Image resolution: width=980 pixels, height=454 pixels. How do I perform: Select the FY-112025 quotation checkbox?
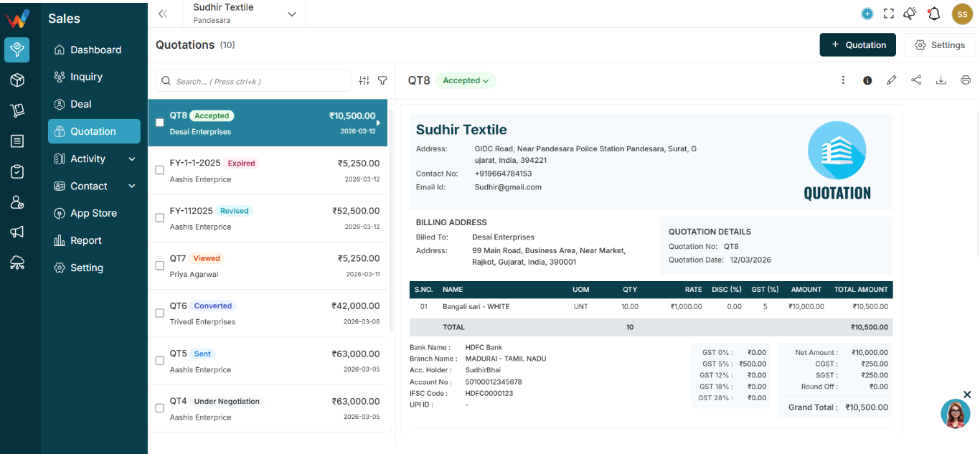click(160, 218)
